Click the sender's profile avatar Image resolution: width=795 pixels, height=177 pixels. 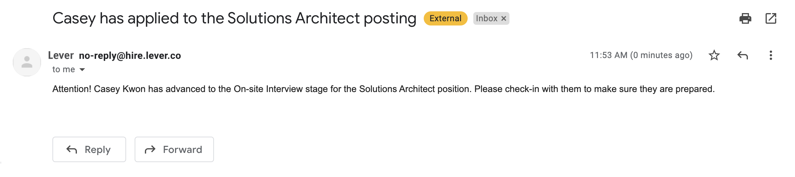(27, 62)
